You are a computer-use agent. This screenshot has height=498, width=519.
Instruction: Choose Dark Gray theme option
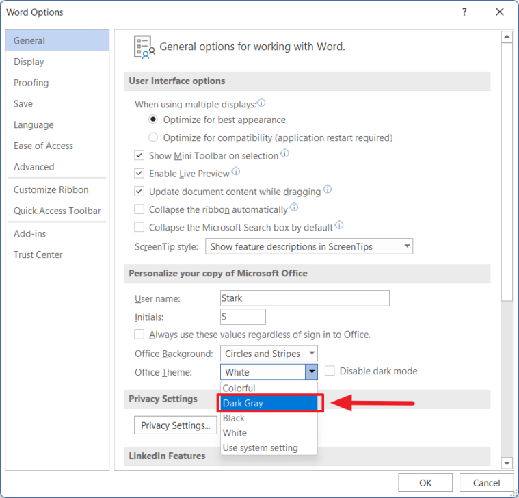269,403
